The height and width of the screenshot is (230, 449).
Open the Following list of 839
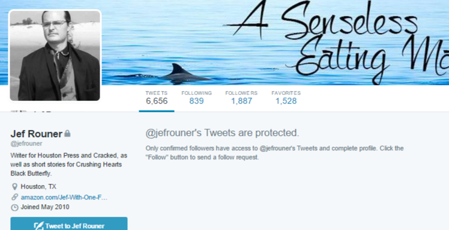click(196, 98)
